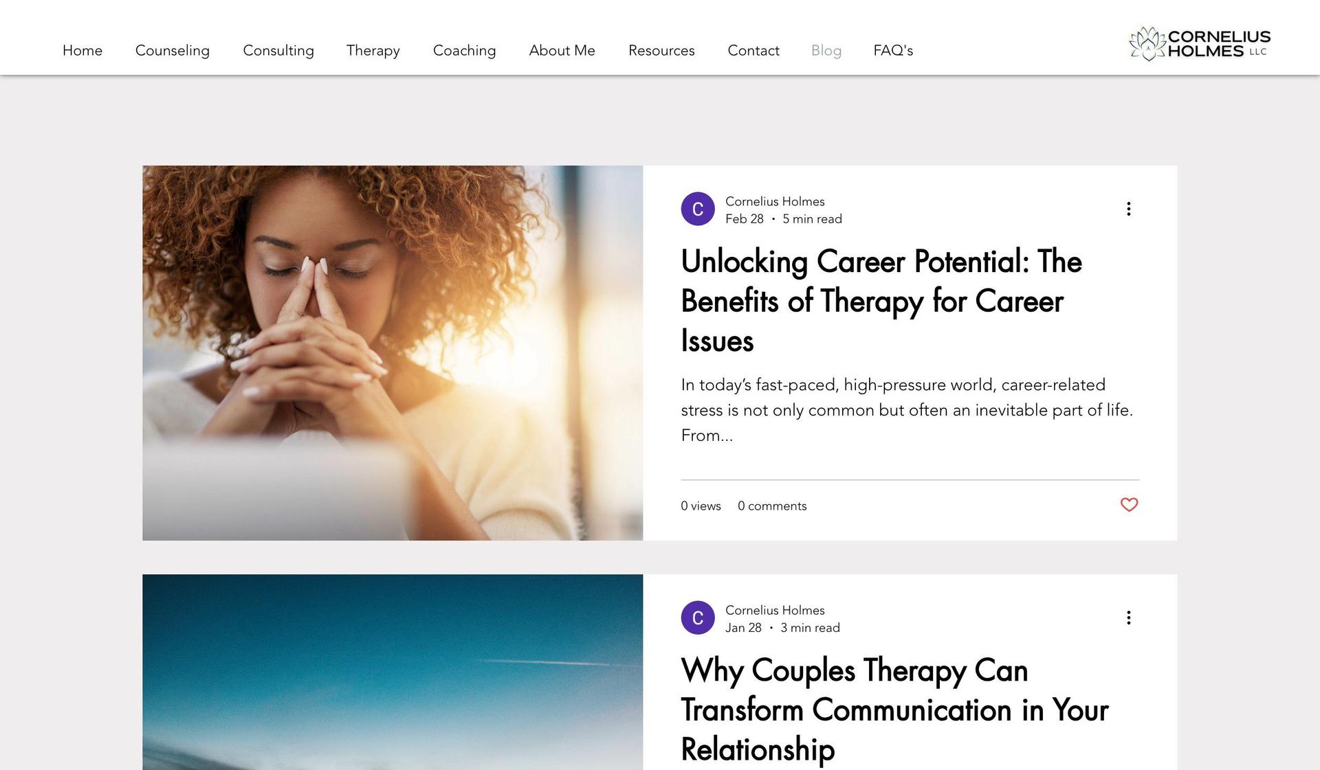1320x770 pixels.
Task: Open the Counseling menu
Action: 173,51
